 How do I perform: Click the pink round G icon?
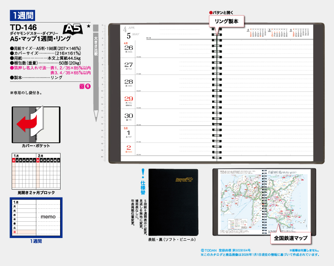point(88,86)
